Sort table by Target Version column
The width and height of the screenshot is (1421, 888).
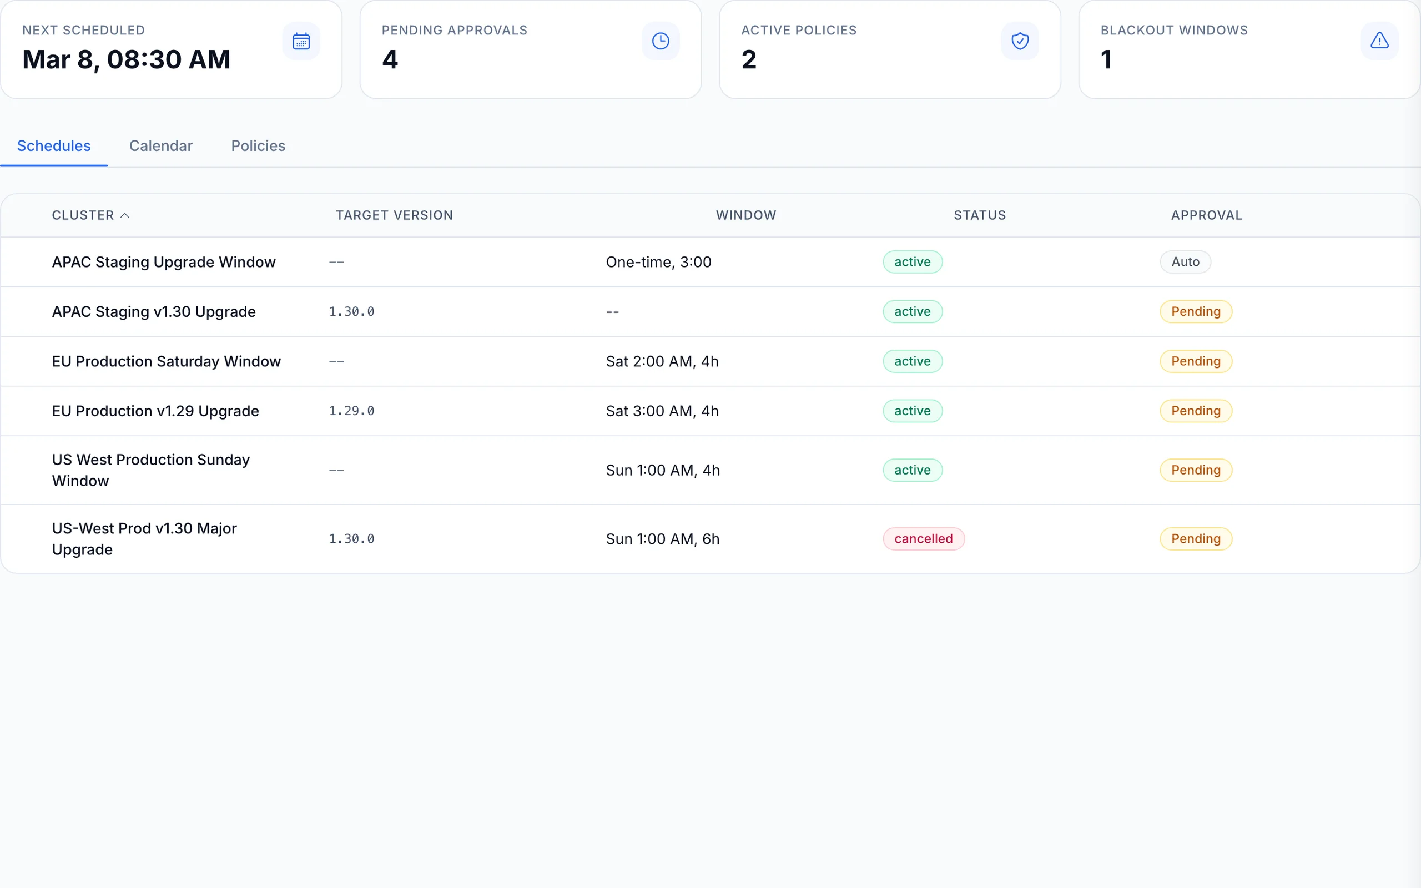click(394, 215)
